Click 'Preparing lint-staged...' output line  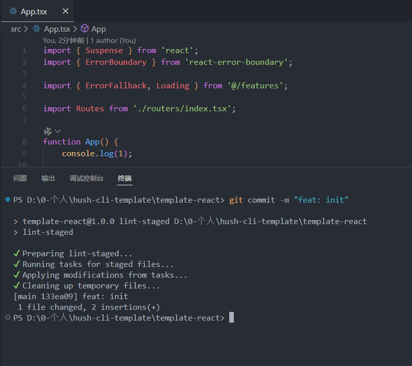(x=77, y=254)
